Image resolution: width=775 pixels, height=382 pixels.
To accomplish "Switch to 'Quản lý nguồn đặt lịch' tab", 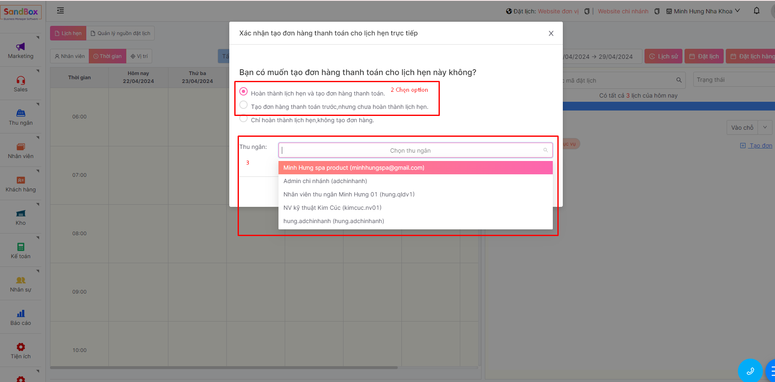I will (120, 33).
